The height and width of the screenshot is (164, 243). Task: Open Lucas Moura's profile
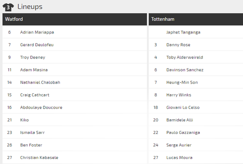pyautogui.click(x=179, y=157)
